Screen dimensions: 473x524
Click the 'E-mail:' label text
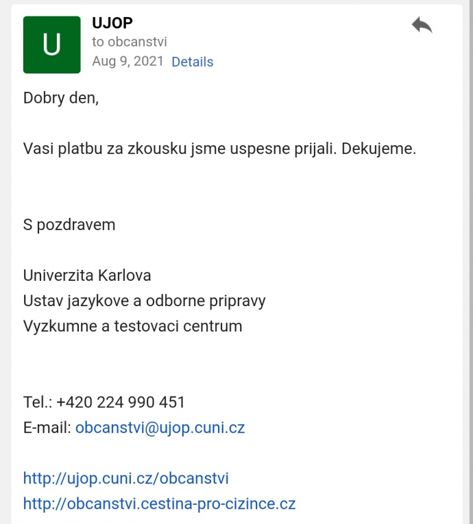pos(47,428)
